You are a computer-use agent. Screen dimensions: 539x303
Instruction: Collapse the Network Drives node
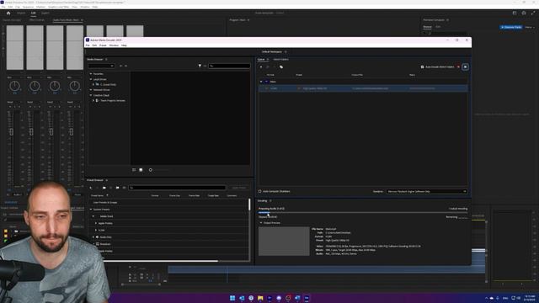[x=91, y=90]
